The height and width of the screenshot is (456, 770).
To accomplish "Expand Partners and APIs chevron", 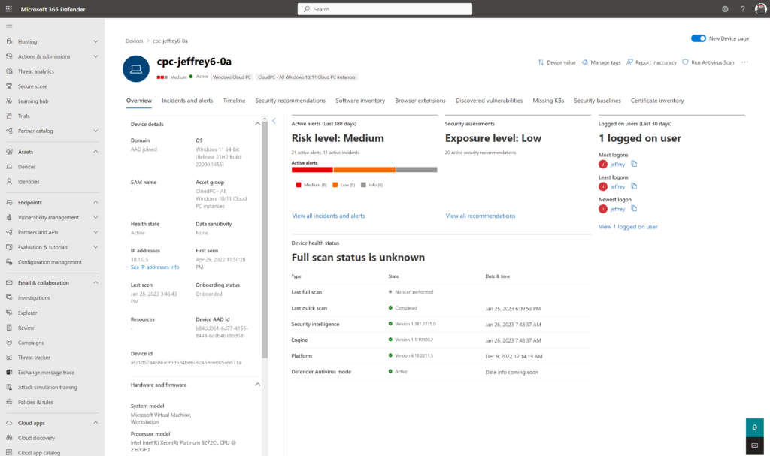I will 95,232.
